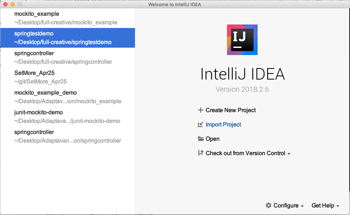Screen dimensions: 350x215
Task: Click the Open action text
Action: pyautogui.click(x=211, y=139)
